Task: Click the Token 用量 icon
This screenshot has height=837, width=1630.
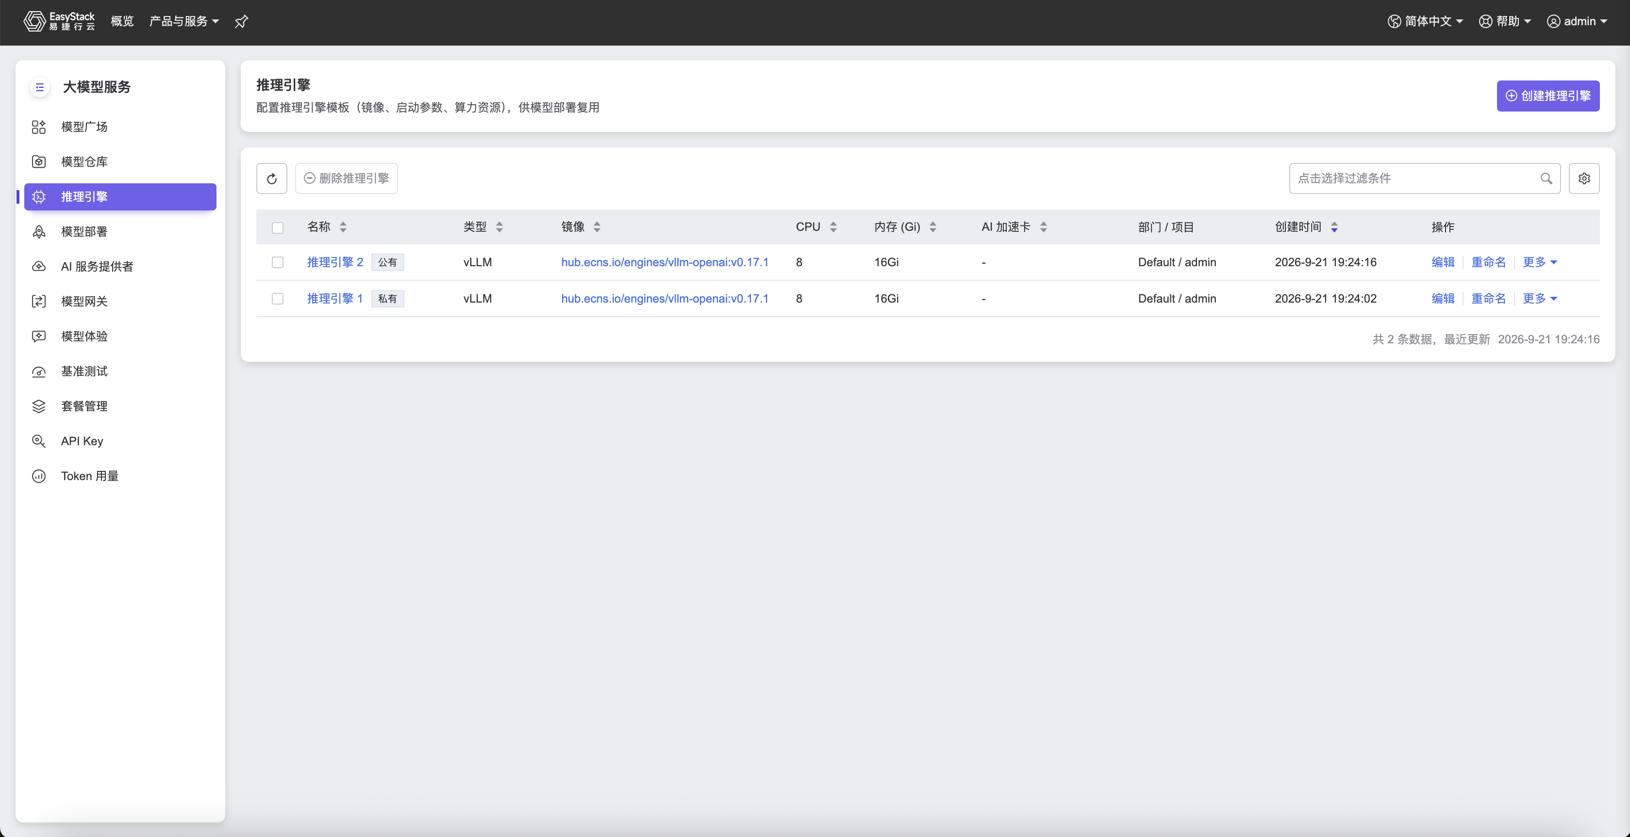Action: [x=39, y=476]
